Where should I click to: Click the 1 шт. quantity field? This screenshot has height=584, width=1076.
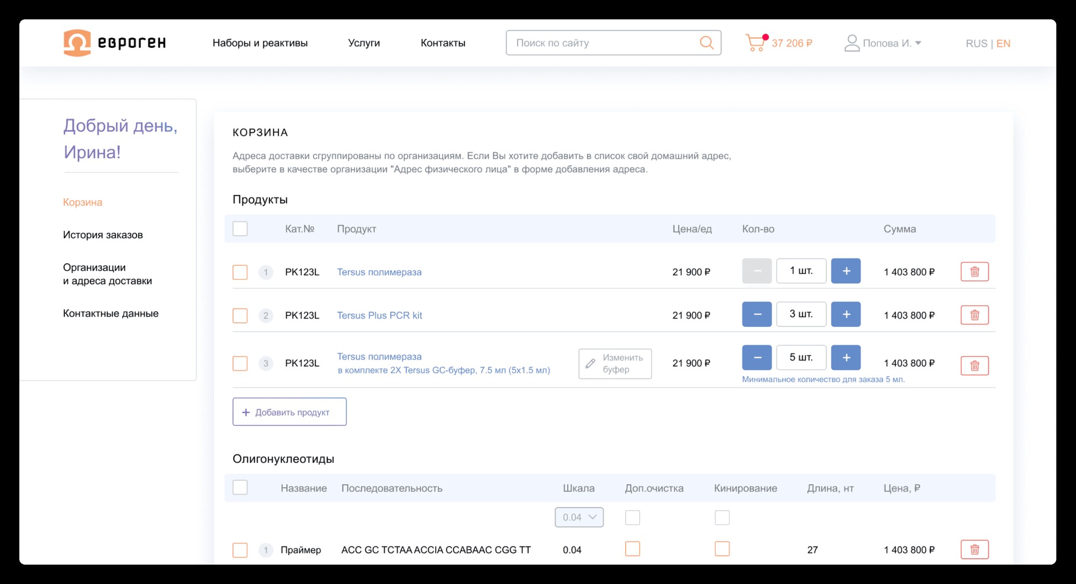[801, 271]
